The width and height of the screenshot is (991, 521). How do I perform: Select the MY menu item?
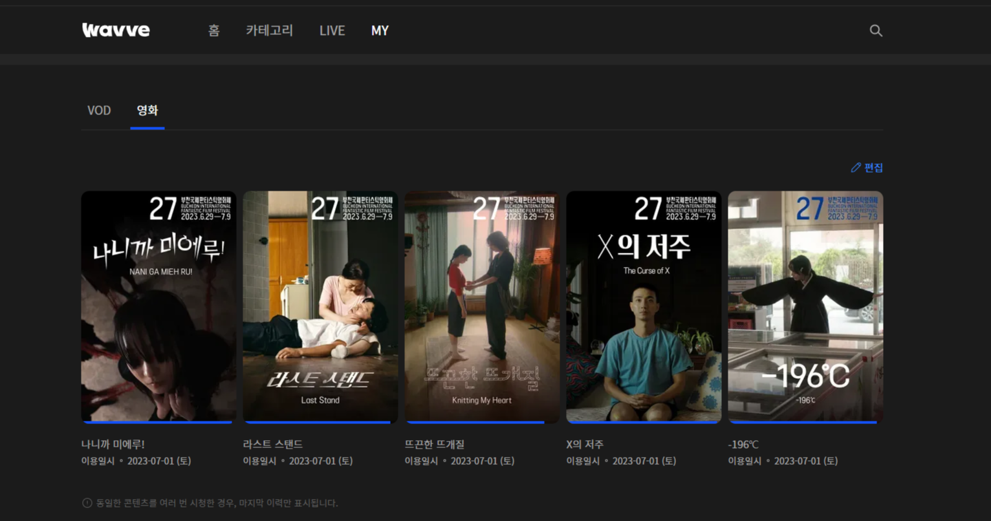click(380, 30)
